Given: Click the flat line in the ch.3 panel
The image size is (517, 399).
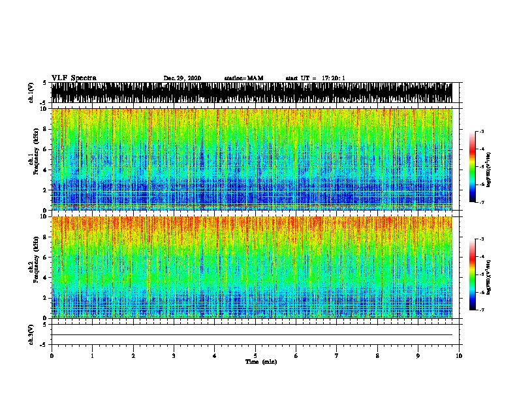Looking at the screenshot, I should tap(251, 335).
